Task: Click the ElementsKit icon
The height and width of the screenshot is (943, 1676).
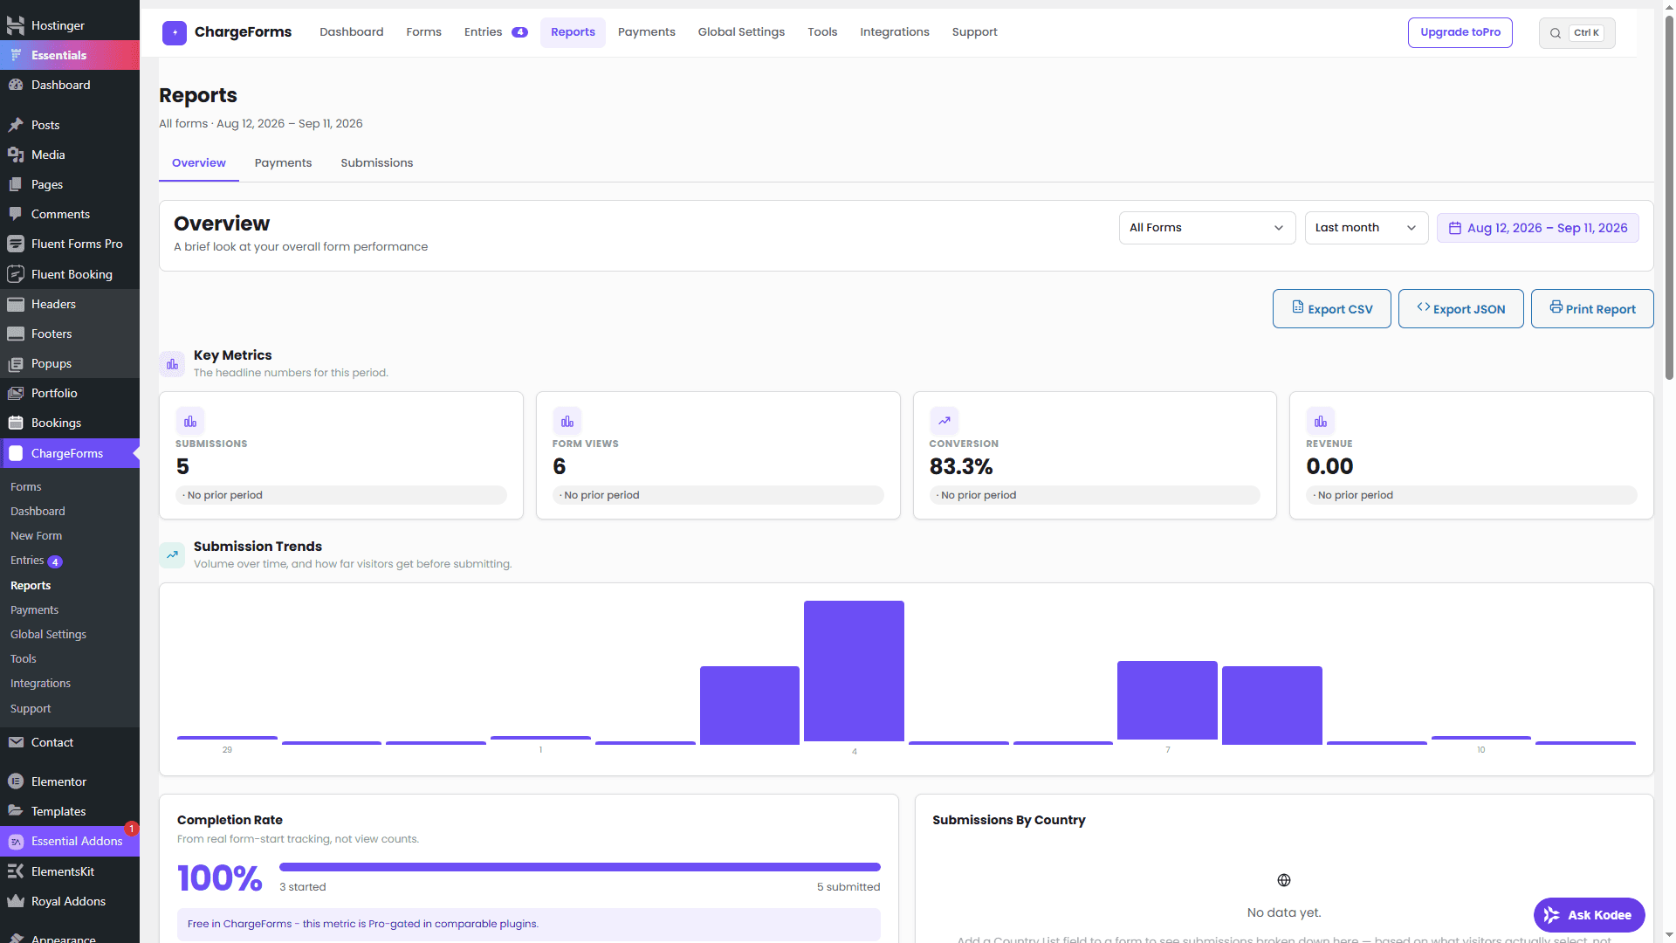Action: coord(16,871)
